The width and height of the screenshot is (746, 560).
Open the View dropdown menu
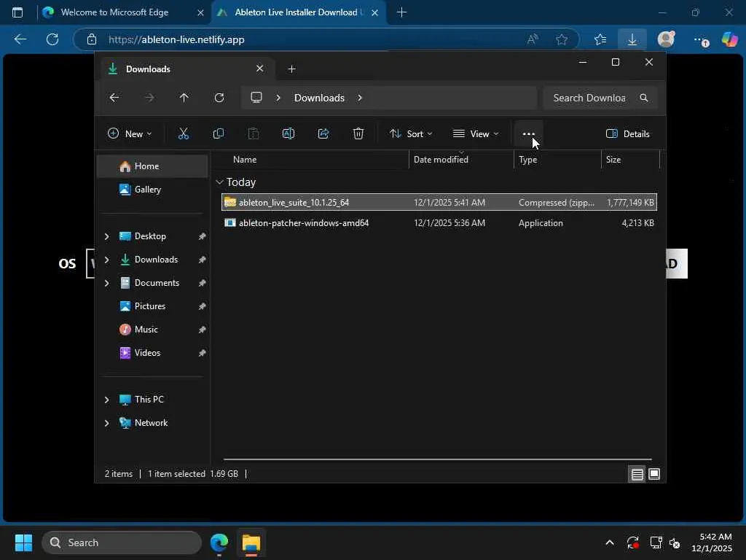pos(475,134)
